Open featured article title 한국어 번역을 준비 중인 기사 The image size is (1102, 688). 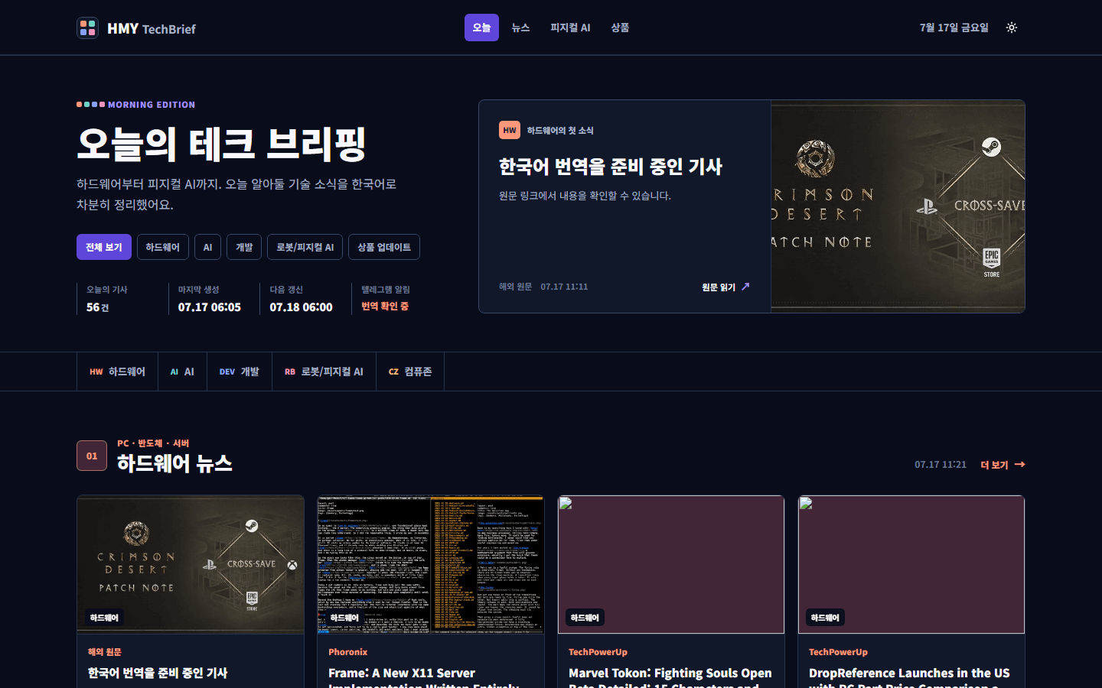(611, 167)
